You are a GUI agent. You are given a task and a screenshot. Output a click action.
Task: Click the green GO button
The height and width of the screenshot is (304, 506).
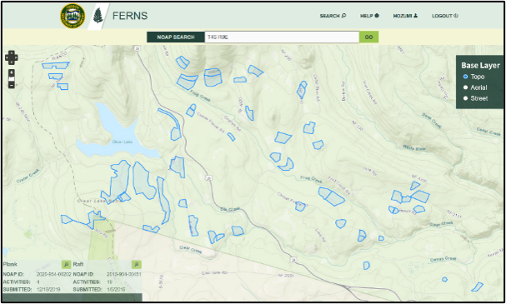point(368,37)
